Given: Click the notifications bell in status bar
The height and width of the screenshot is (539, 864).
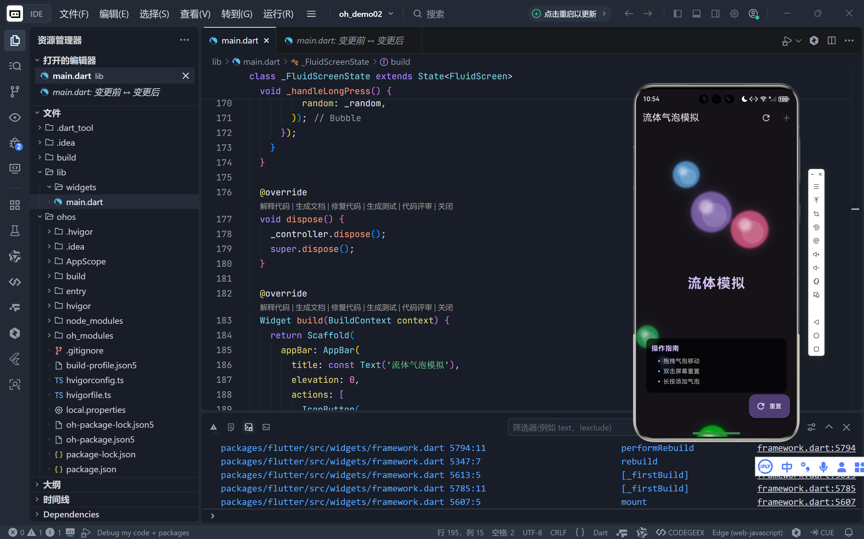Looking at the screenshot, I should tap(849, 532).
